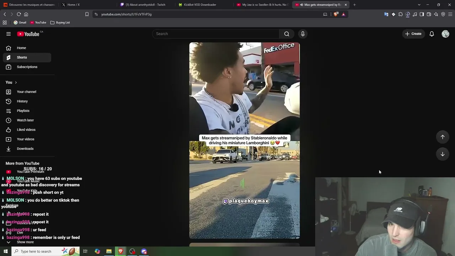Open the YouTube hamburger guide menu
The height and width of the screenshot is (256, 455).
9,34
